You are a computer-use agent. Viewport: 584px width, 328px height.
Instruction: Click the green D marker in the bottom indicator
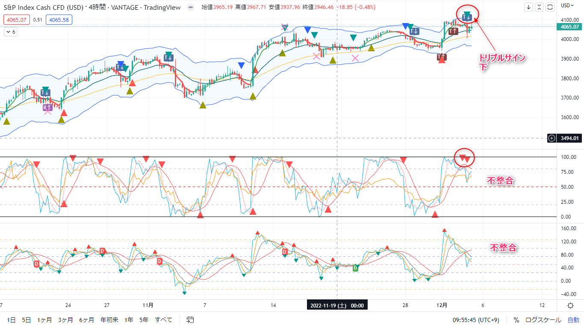pos(355,267)
